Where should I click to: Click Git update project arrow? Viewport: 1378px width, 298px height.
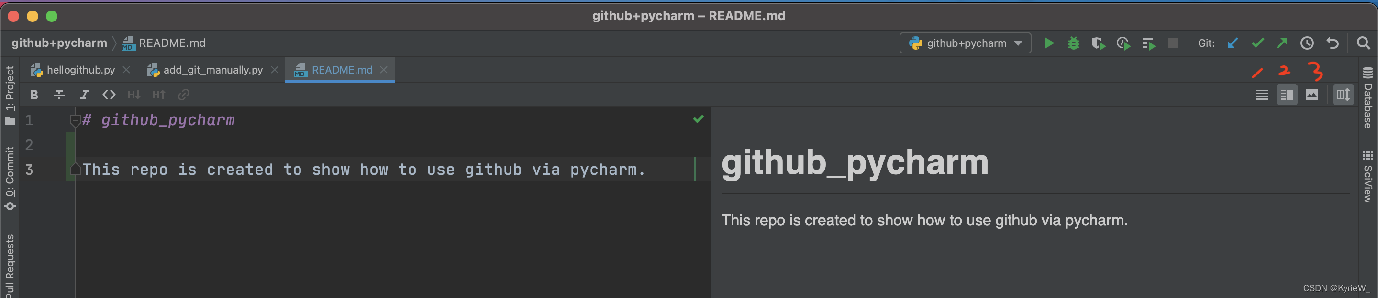[1233, 43]
